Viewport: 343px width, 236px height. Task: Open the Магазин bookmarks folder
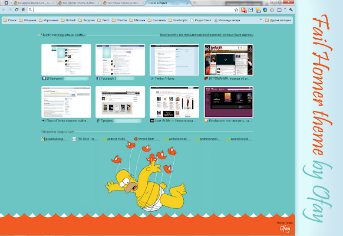click(x=137, y=20)
